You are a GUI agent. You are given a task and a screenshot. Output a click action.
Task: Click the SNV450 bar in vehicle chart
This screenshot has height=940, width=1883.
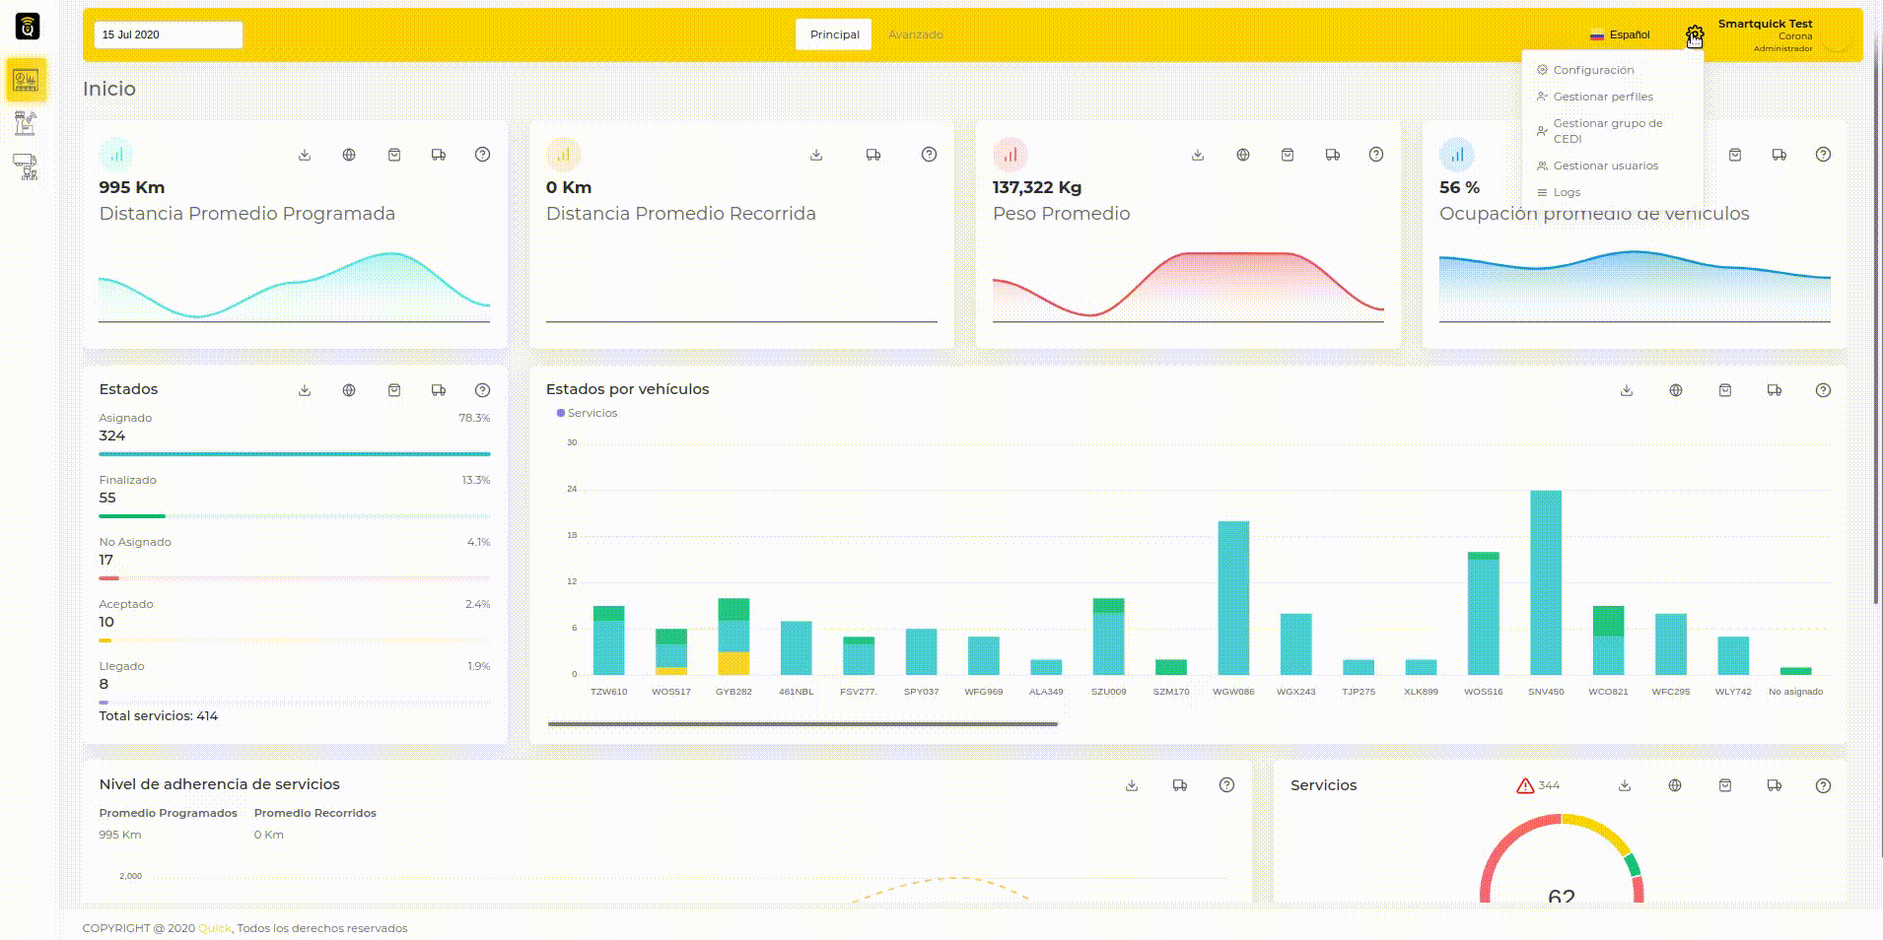1546,582
